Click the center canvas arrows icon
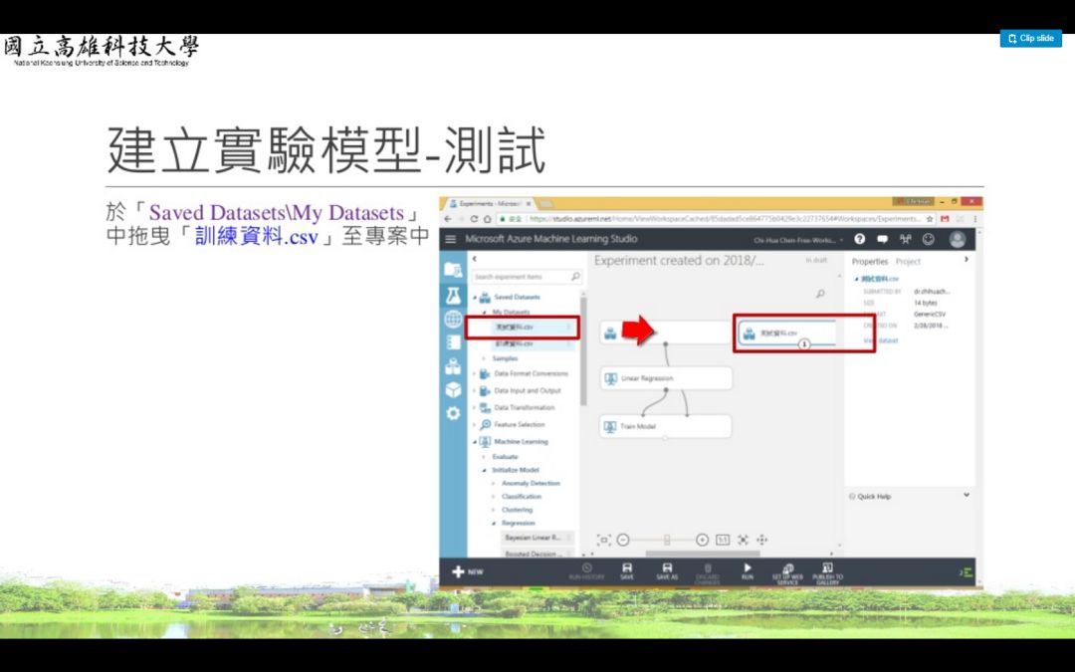 (743, 540)
